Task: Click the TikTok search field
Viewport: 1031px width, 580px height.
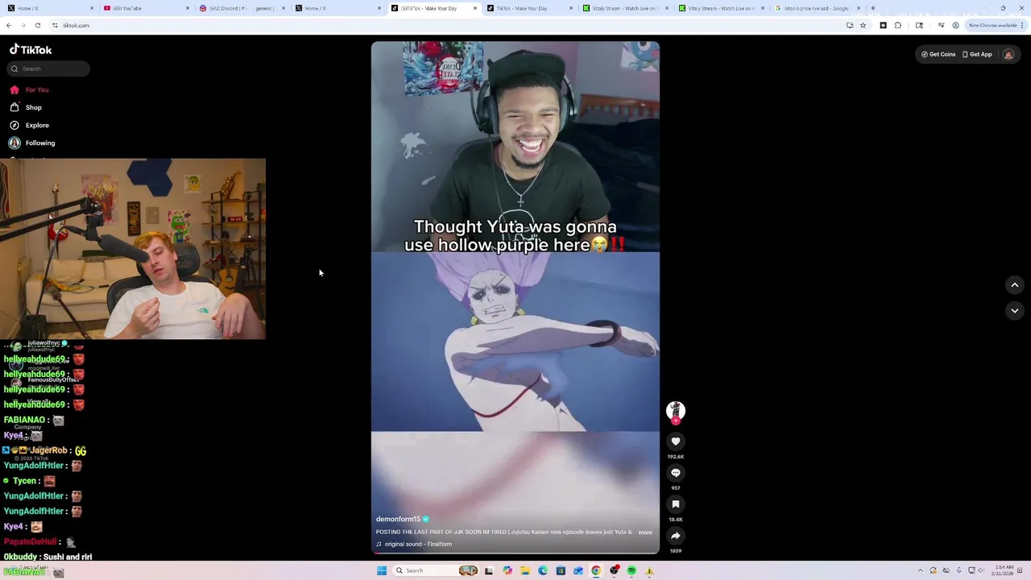Action: tap(48, 68)
